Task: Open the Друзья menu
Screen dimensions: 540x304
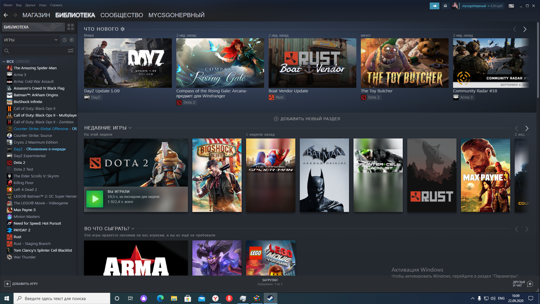Action: pyautogui.click(x=30, y=5)
